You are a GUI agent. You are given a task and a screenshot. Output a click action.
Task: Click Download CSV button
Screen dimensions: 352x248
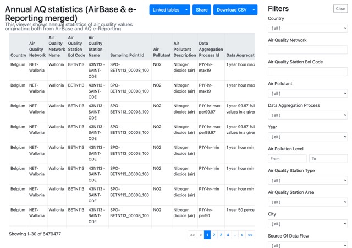click(x=232, y=10)
